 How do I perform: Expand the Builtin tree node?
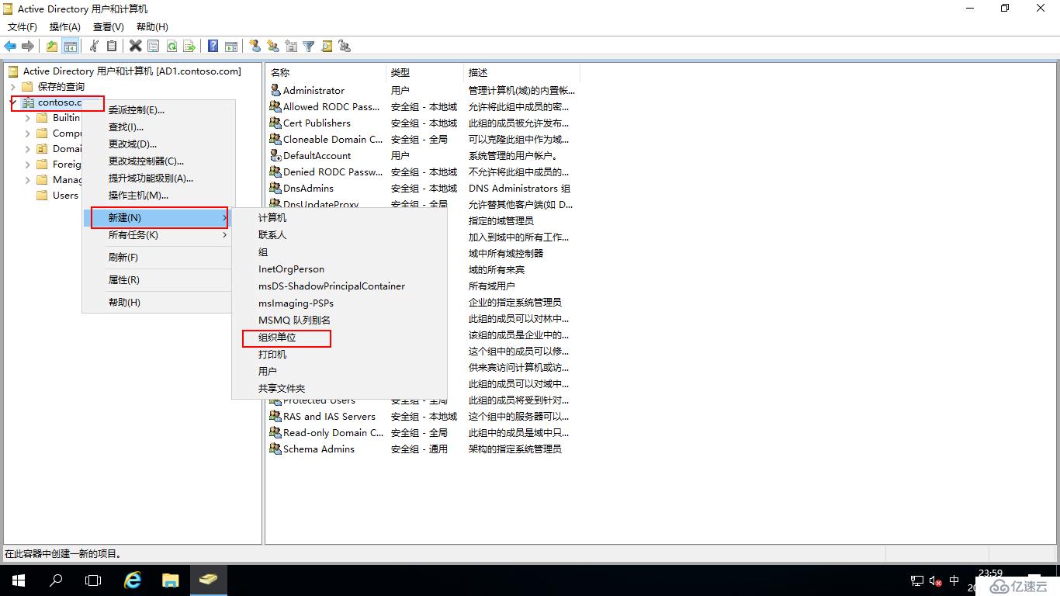pos(28,118)
